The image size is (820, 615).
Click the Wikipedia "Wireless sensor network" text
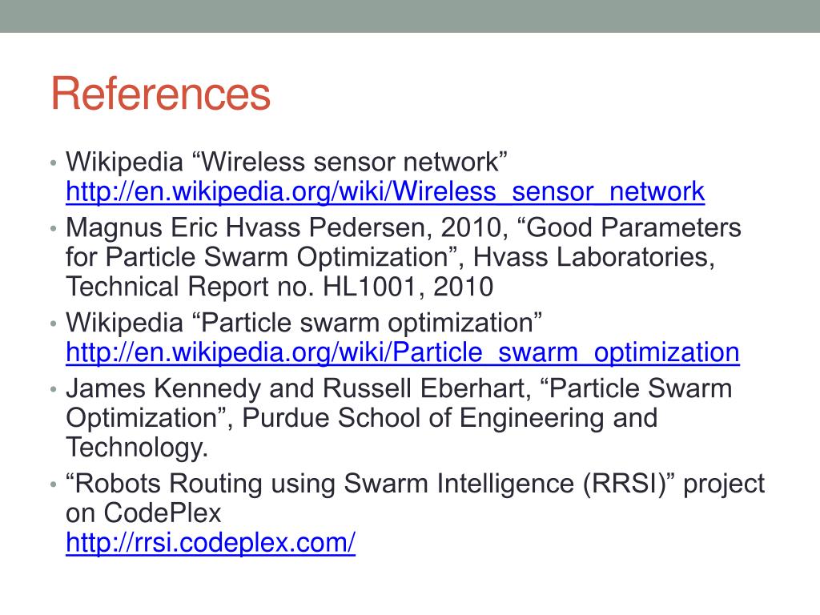(x=287, y=162)
